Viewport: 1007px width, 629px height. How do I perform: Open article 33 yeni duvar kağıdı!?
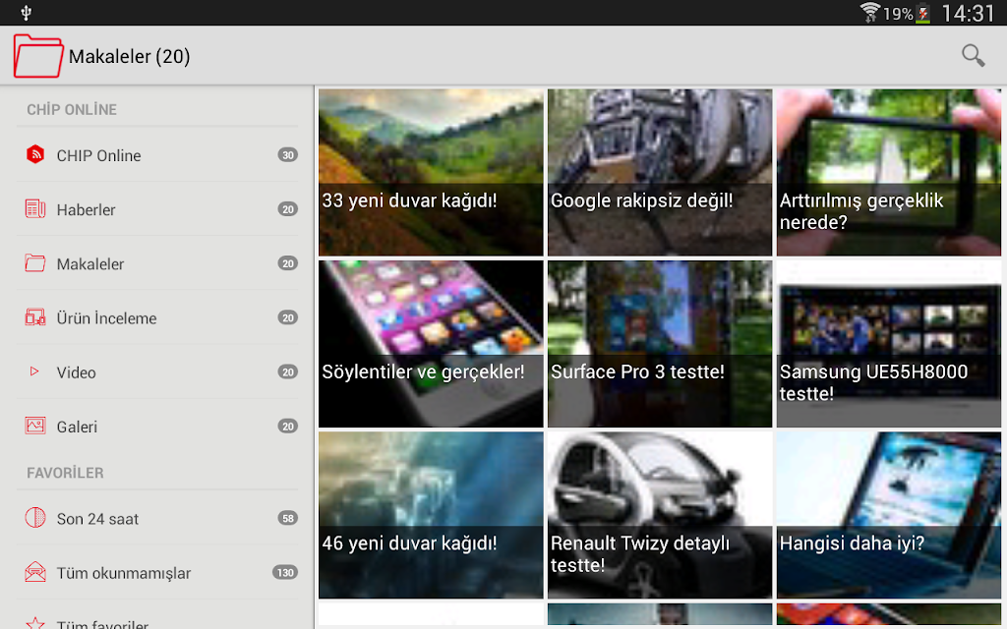click(431, 172)
